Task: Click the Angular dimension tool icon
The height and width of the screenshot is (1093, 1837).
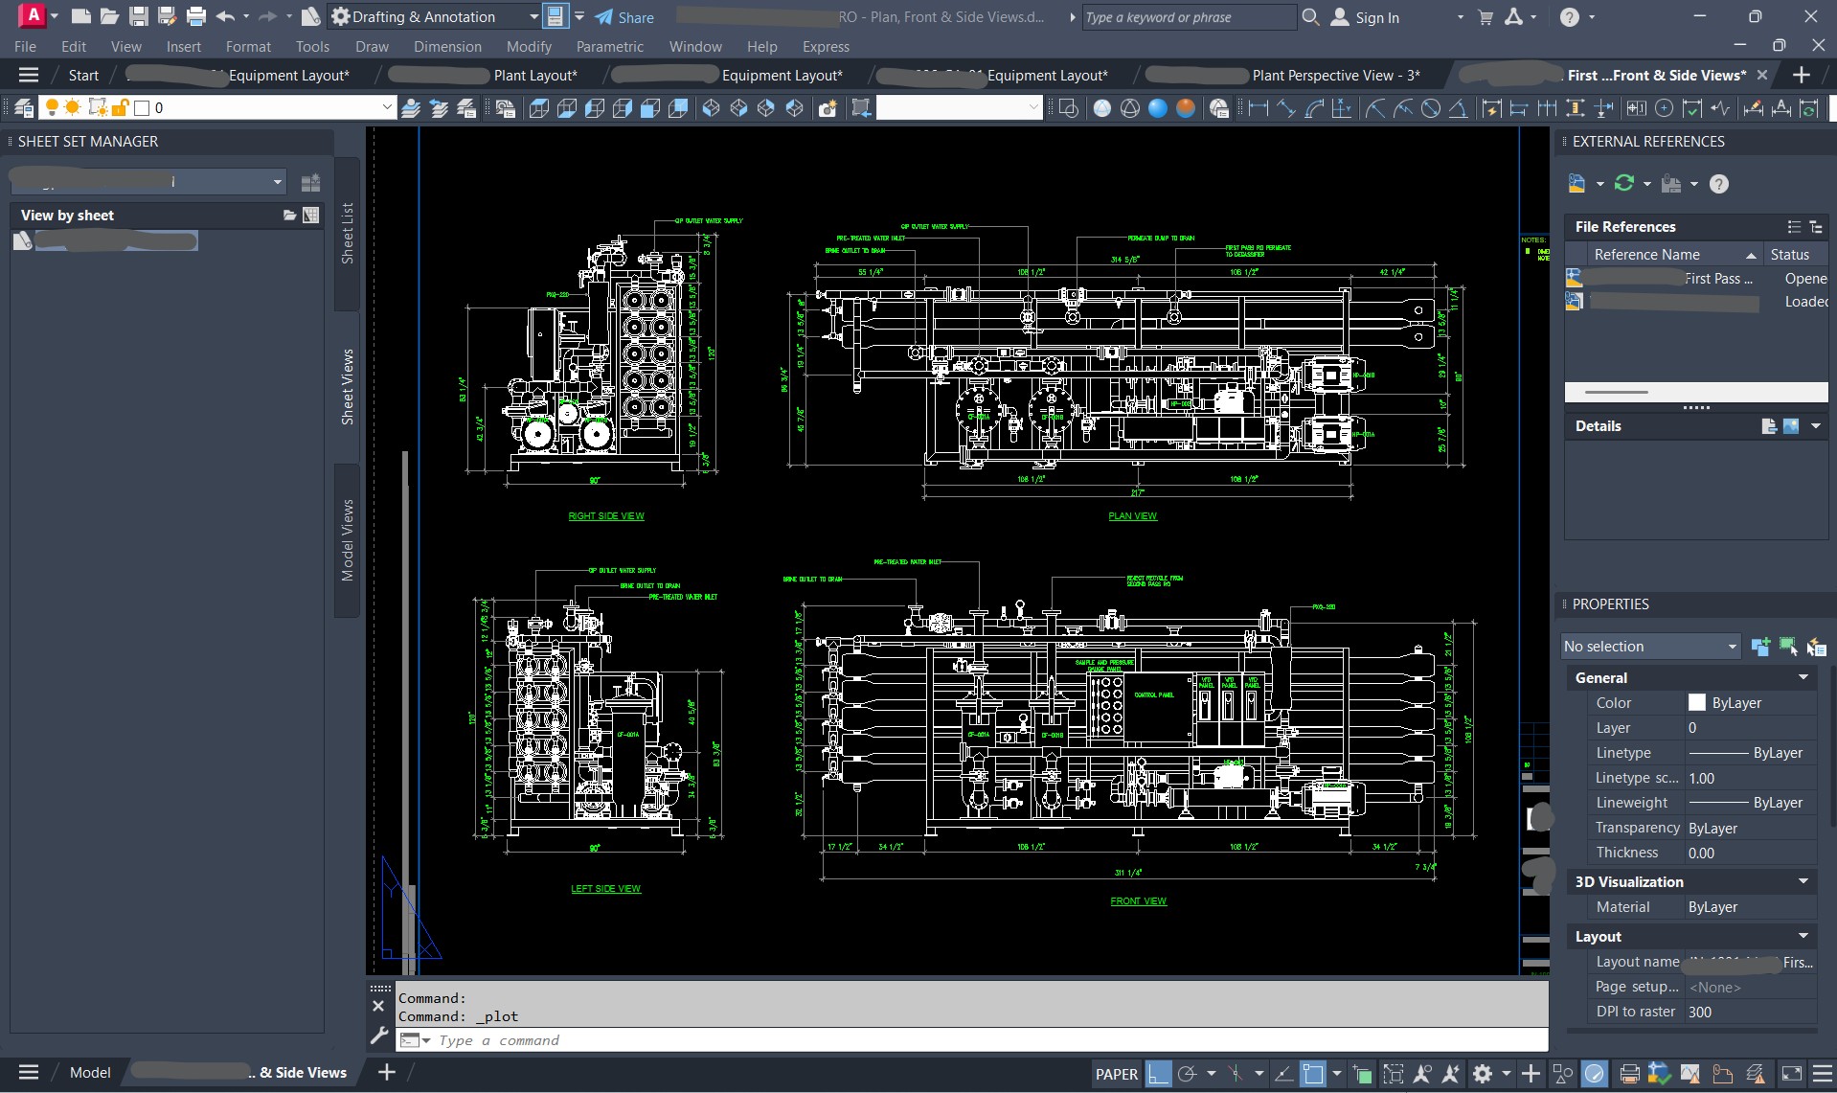Action: pyautogui.click(x=1458, y=108)
